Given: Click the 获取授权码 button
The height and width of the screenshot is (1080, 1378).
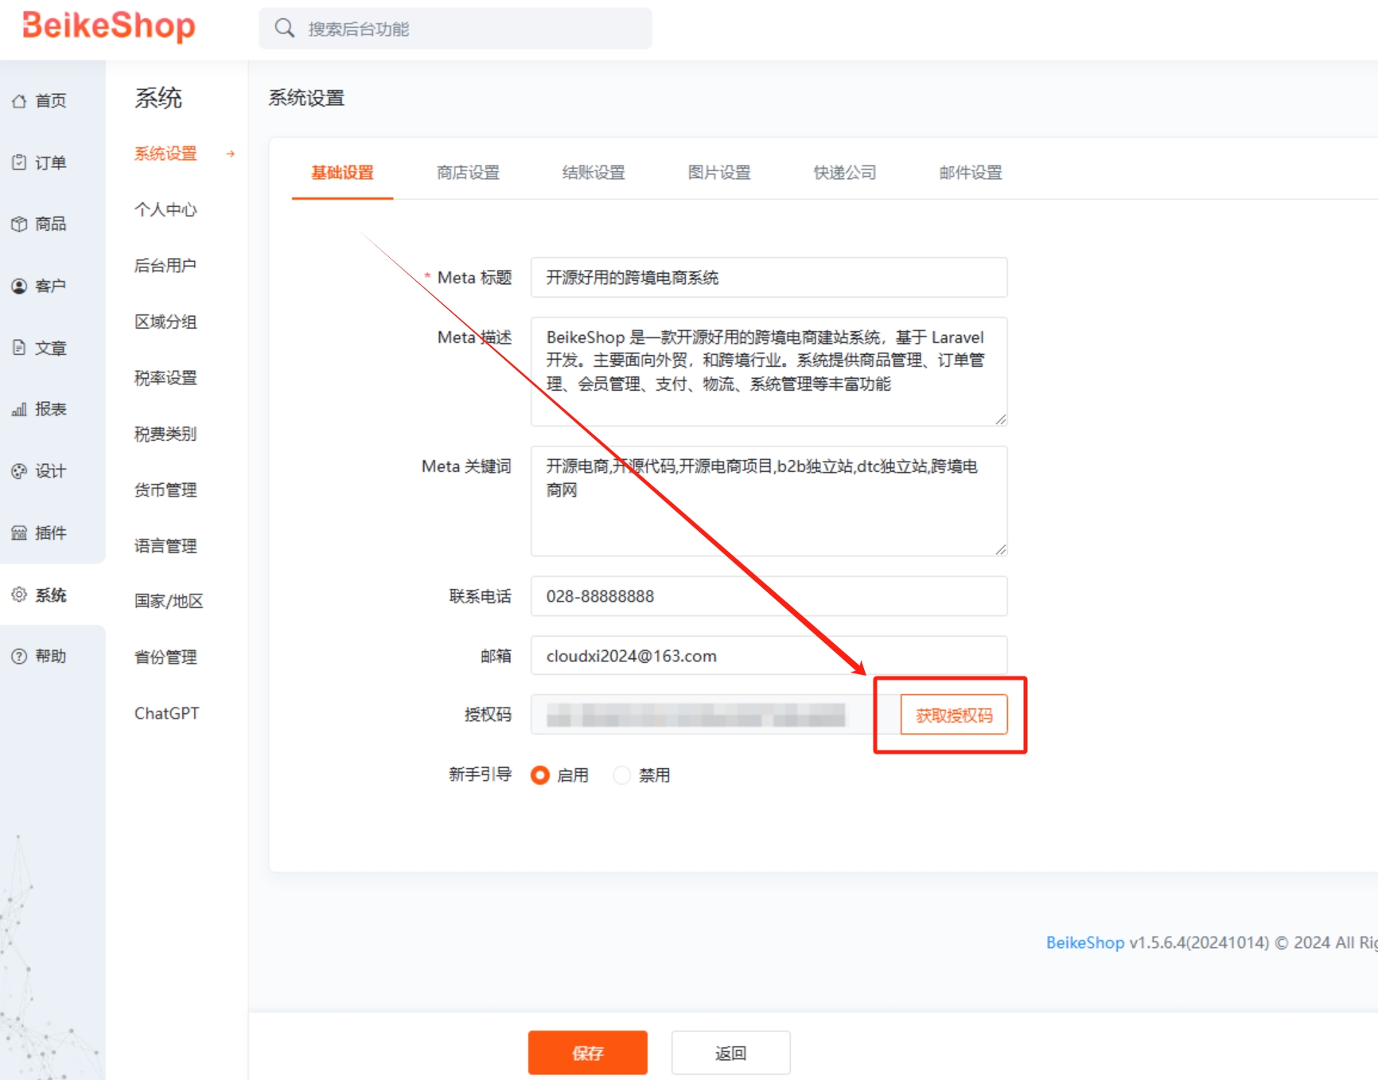Looking at the screenshot, I should [x=954, y=715].
